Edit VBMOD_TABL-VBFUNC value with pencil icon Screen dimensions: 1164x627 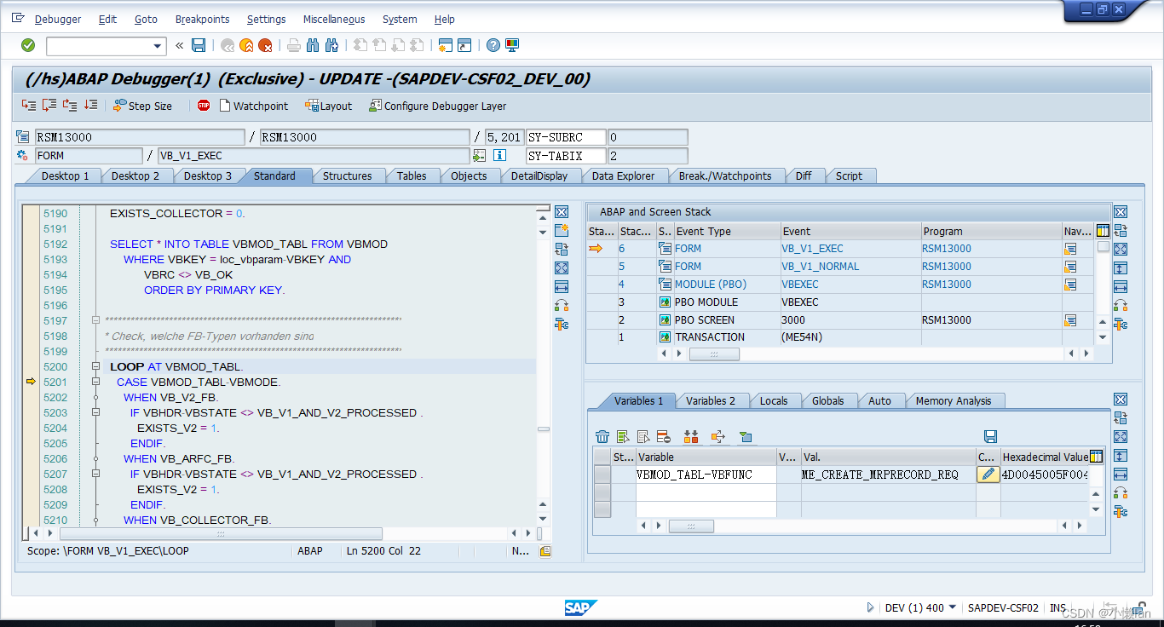pos(988,475)
